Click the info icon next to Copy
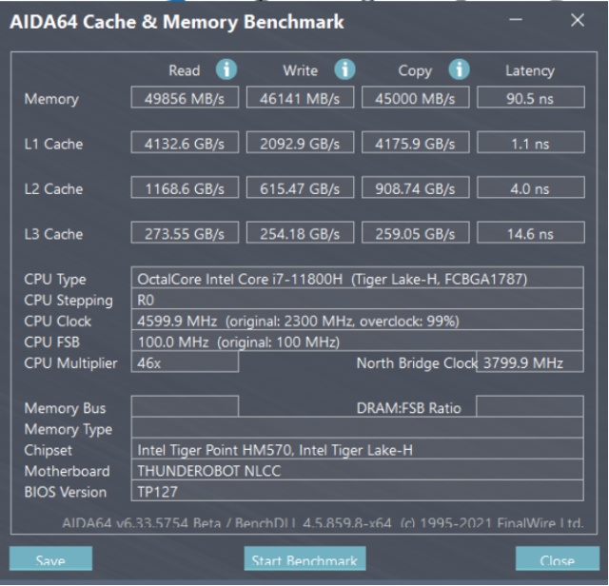This screenshot has height=586, width=609. coord(459,69)
